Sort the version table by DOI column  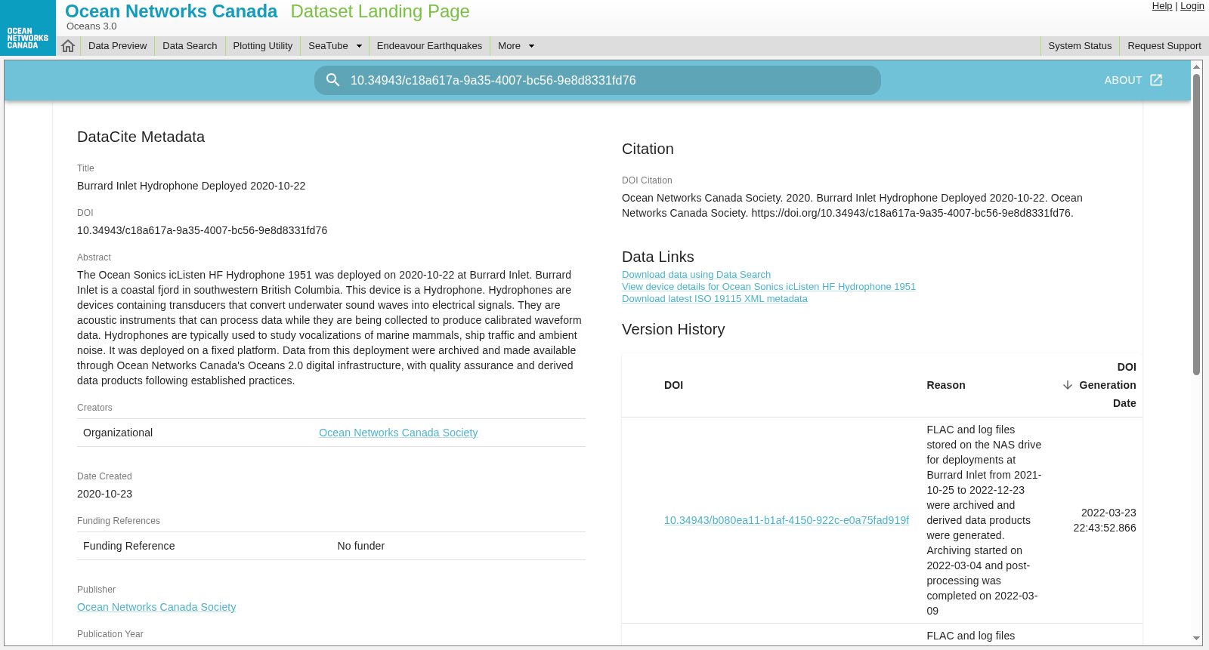point(673,385)
